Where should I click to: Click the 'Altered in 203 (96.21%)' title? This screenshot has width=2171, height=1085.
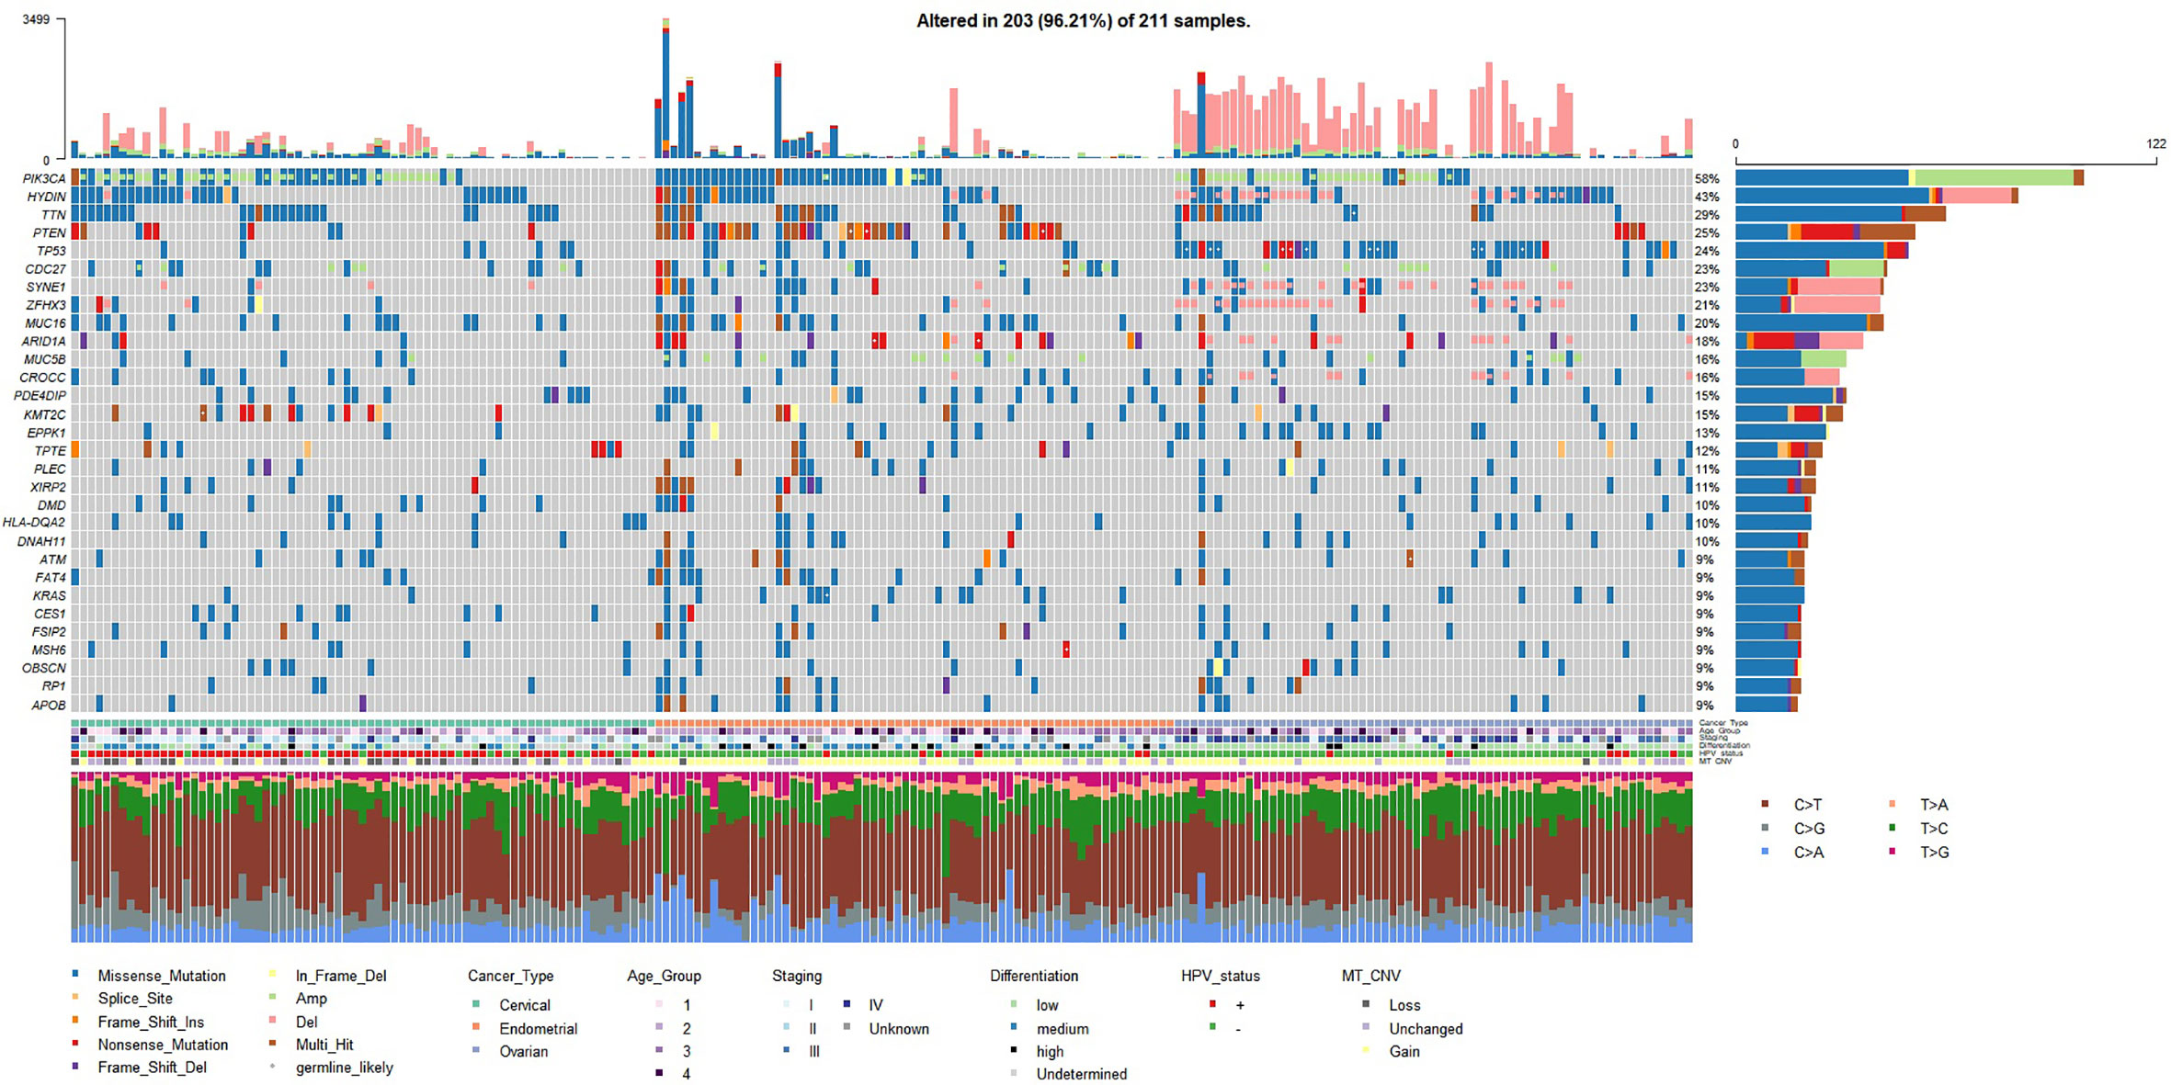click(1084, 21)
